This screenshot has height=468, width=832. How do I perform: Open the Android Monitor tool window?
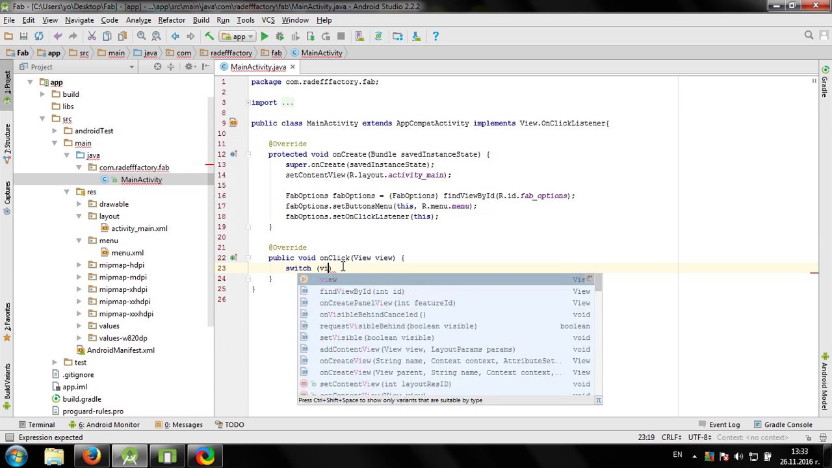(x=104, y=424)
